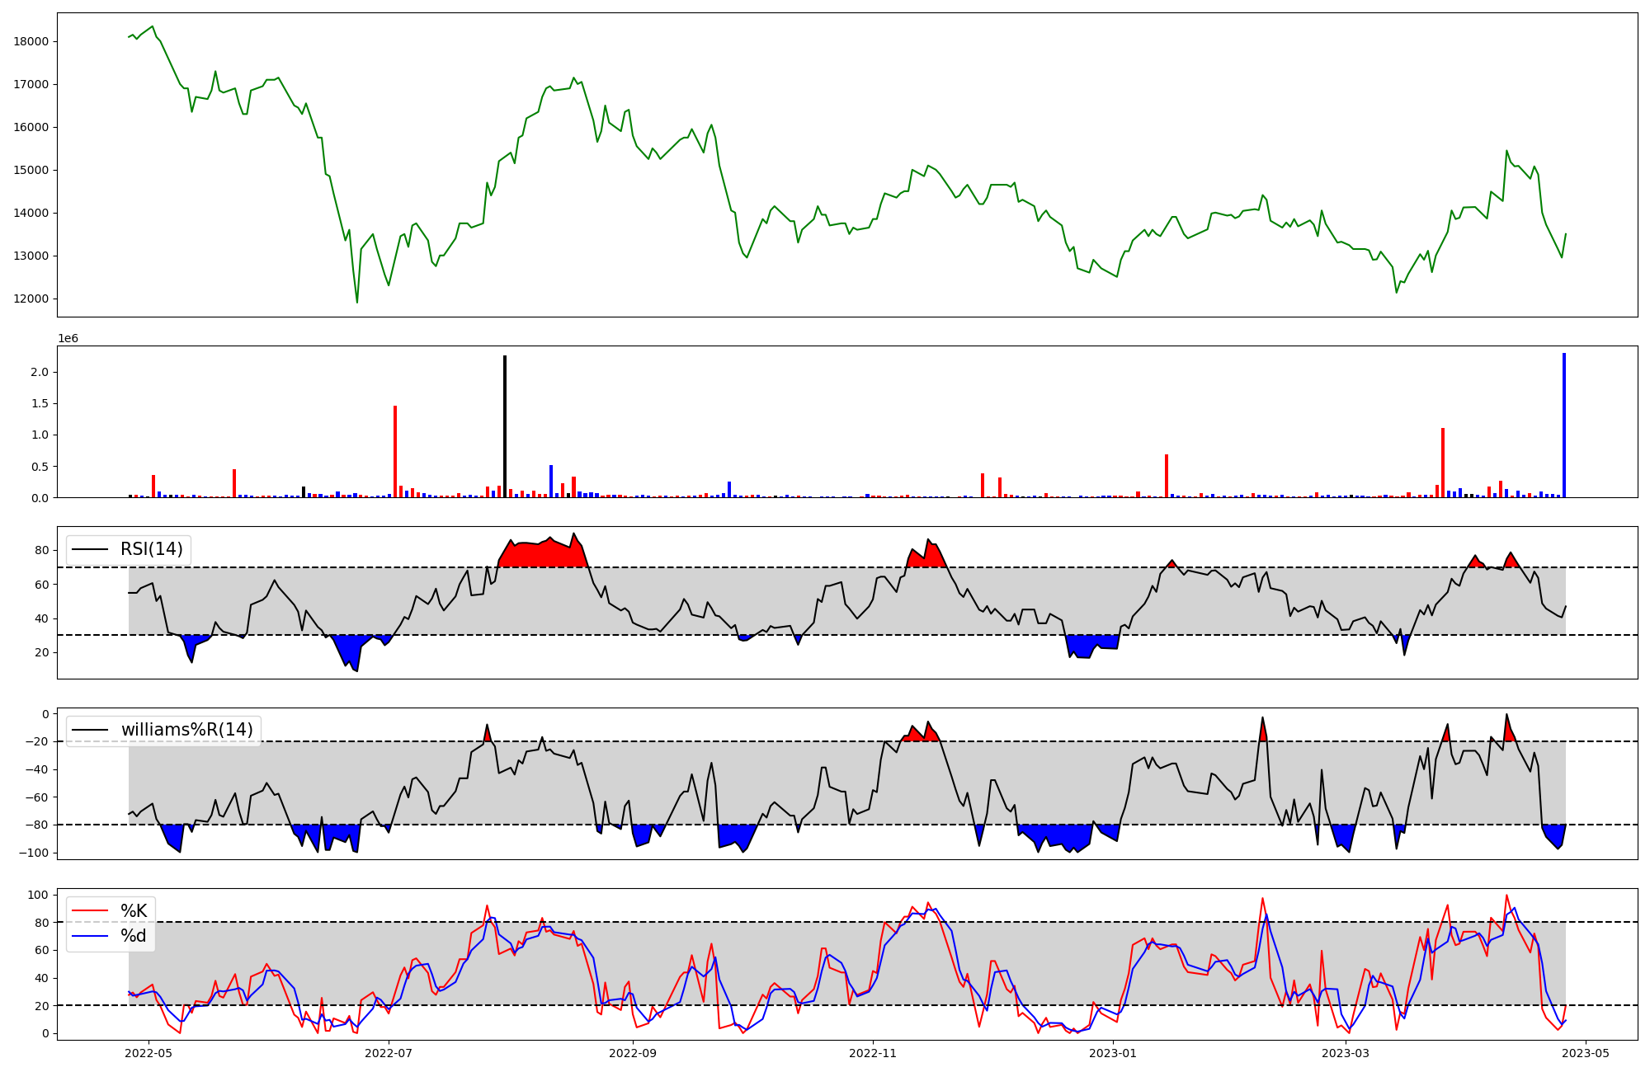The height and width of the screenshot is (1072, 1650).
Task: Click the 2.0 tick on volume axis
Action: click(x=39, y=372)
